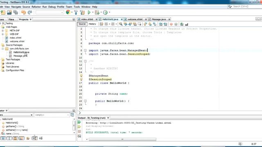The image size is (262, 147).
Task: Click the Clean and Build Project icon
Action: click(82, 12)
